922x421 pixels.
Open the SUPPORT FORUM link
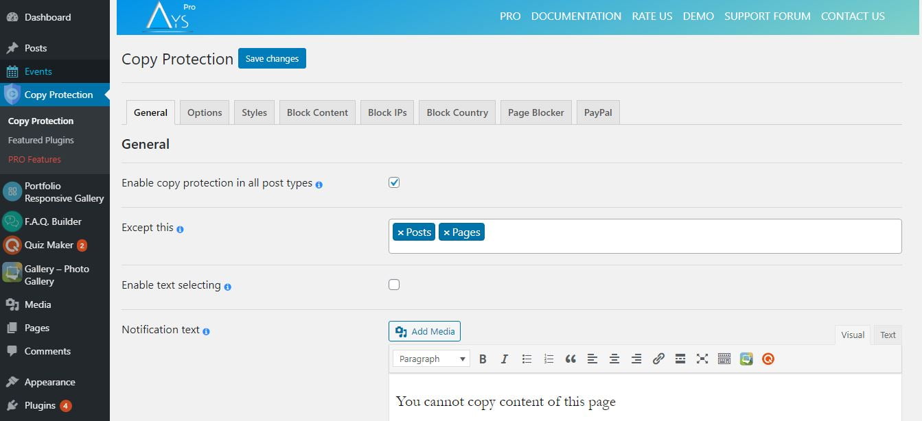point(768,16)
